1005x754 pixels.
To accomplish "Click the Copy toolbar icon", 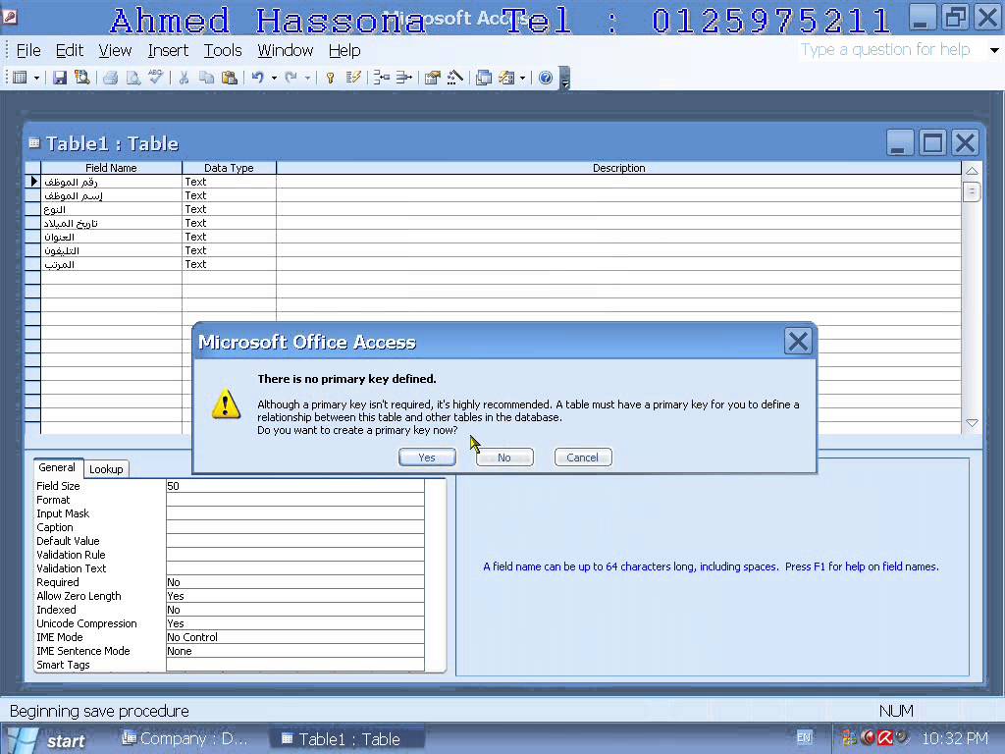I will point(206,78).
